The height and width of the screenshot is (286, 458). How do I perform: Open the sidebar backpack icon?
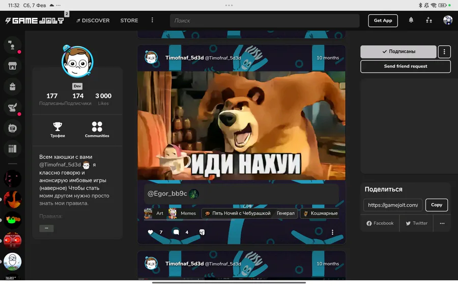tap(12, 86)
